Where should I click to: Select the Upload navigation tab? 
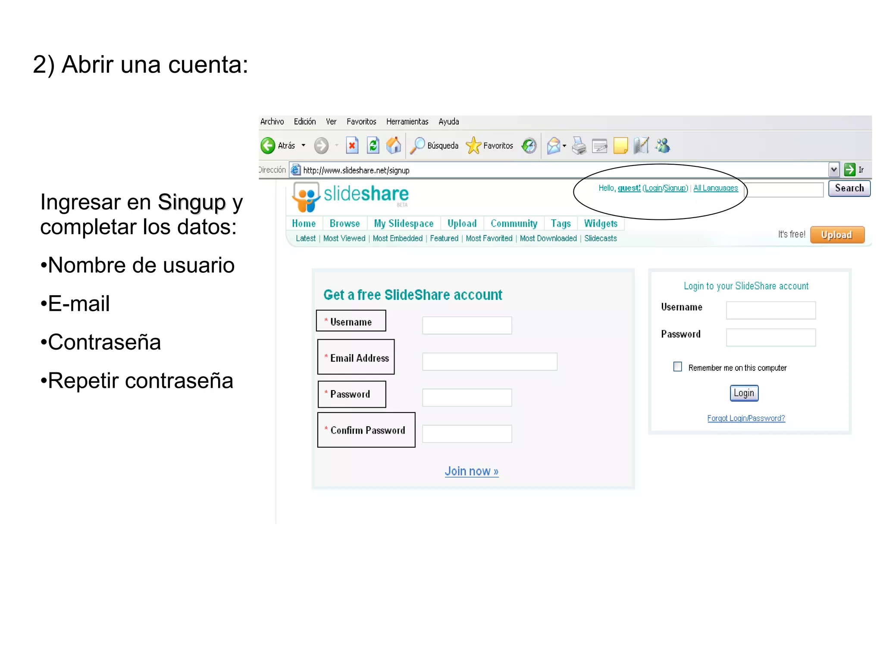click(x=462, y=223)
